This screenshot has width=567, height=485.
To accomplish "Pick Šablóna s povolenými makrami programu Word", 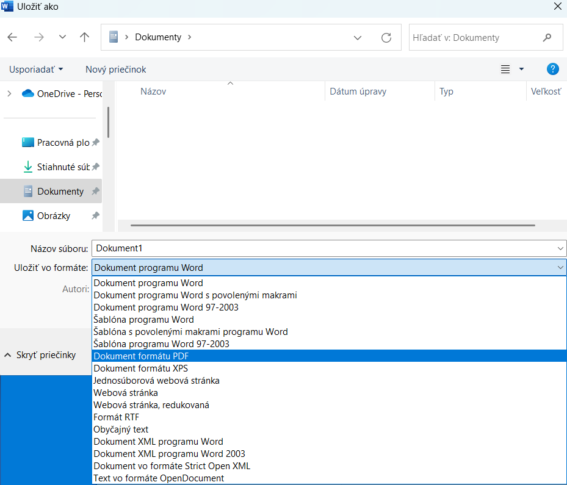I will coord(329,332).
